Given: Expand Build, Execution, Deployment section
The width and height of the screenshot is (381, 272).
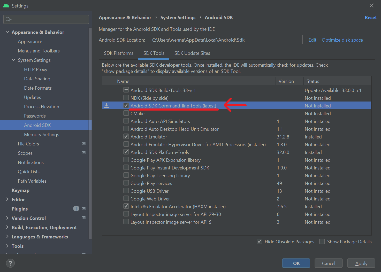Looking at the screenshot, I should [7, 227].
